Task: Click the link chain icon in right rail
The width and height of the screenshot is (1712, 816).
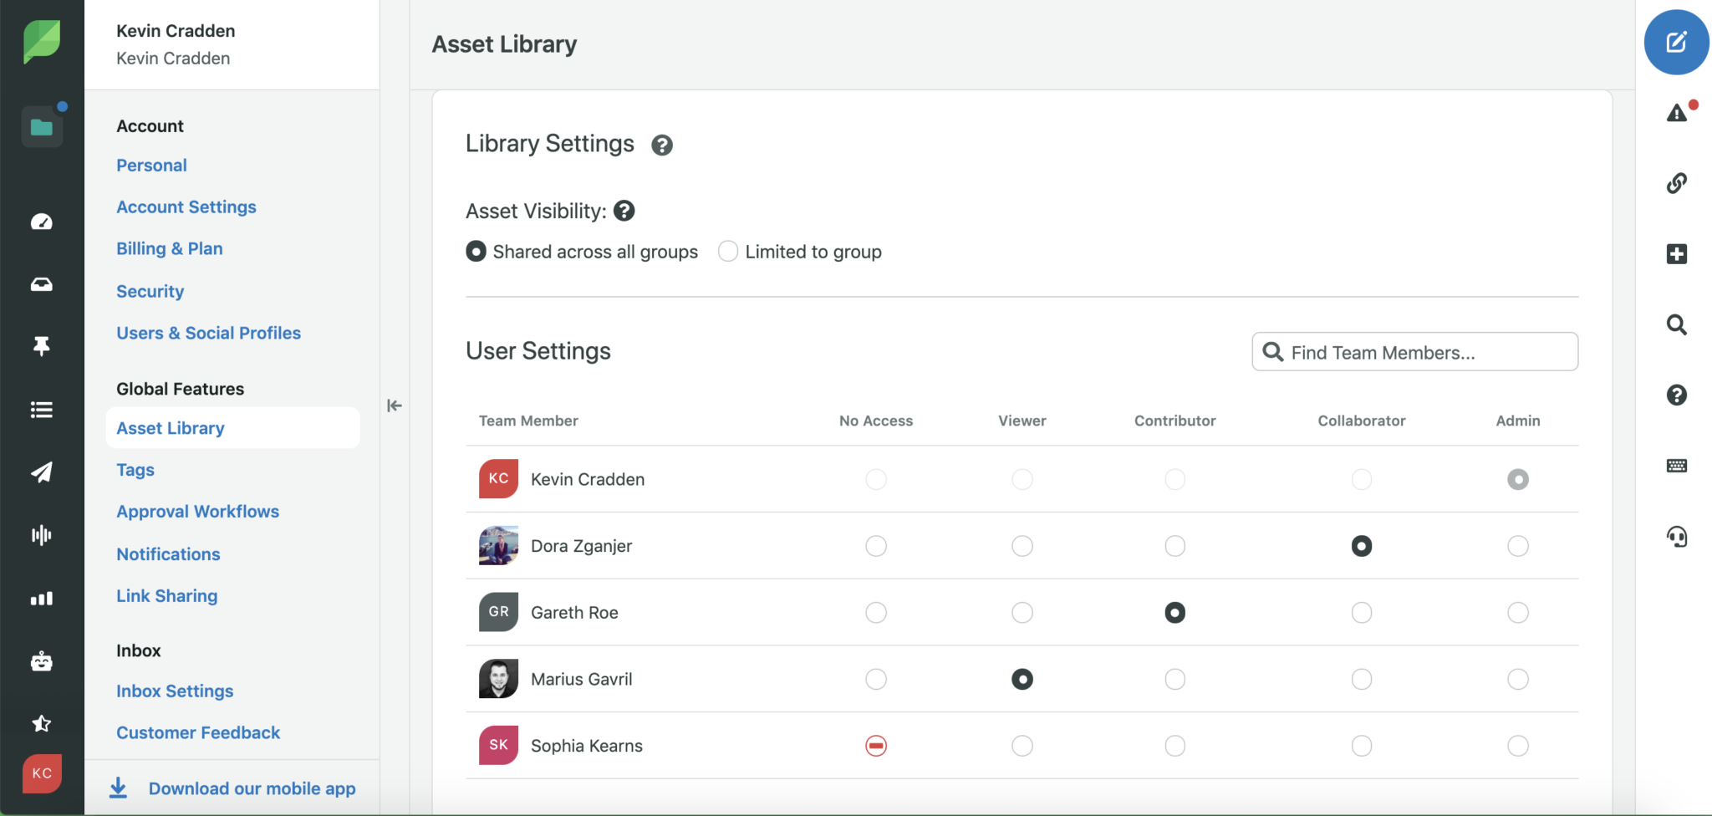Action: coord(1677,183)
